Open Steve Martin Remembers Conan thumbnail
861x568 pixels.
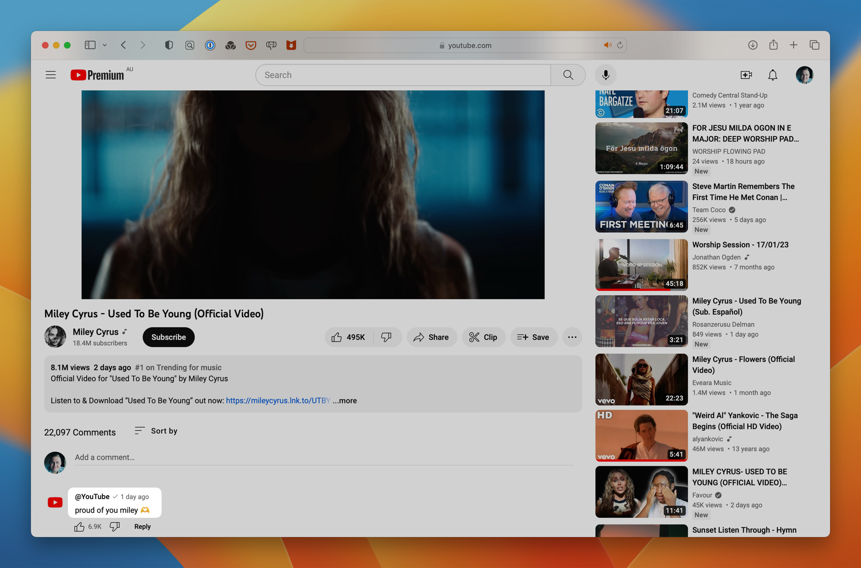(641, 206)
